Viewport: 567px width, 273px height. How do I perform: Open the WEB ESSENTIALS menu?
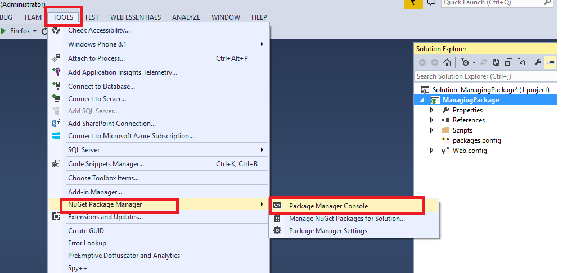[136, 17]
